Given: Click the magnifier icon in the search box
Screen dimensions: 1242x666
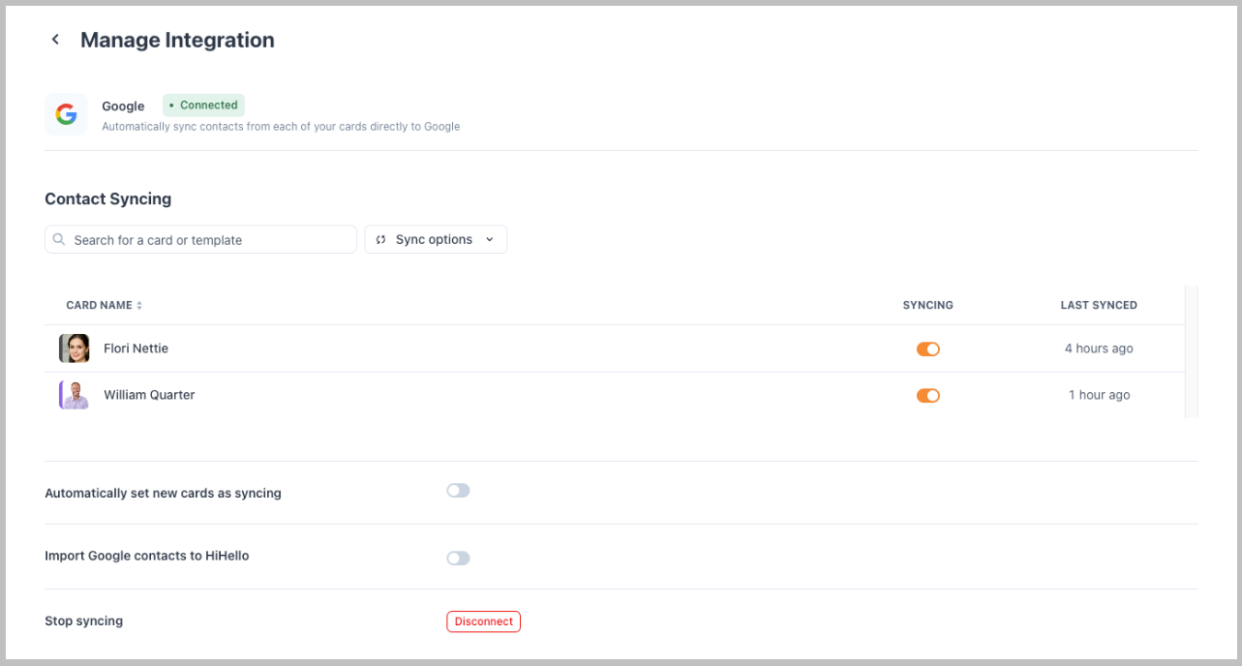Looking at the screenshot, I should [59, 239].
